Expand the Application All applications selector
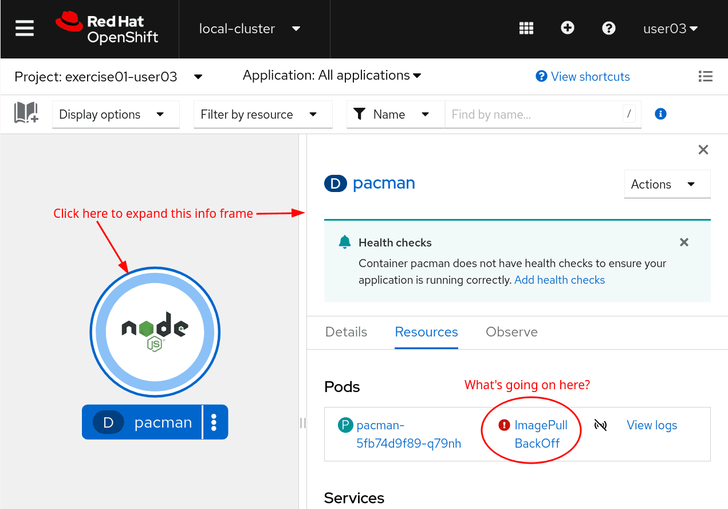 click(x=332, y=76)
